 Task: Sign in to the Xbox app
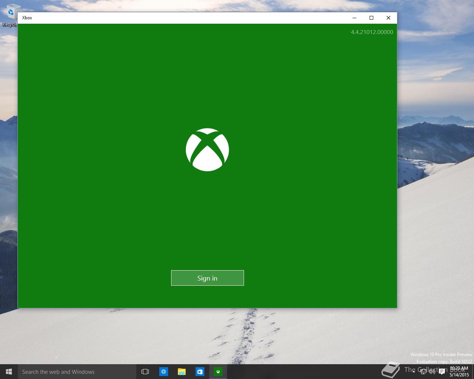pyautogui.click(x=207, y=278)
